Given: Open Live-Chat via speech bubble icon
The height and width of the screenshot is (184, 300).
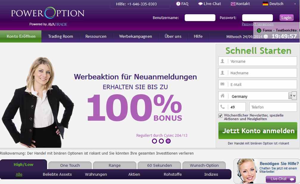Looking at the screenshot, I should [x=200, y=4].
